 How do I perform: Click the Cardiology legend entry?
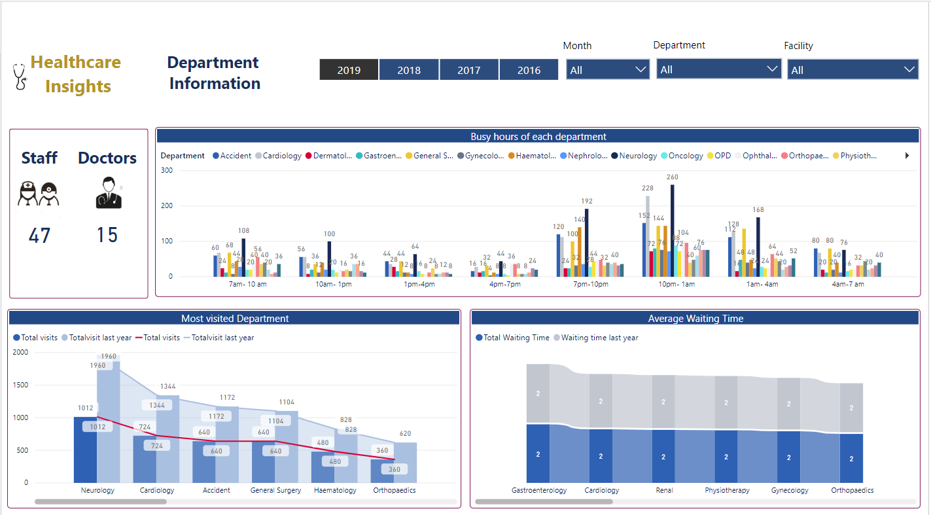coord(279,156)
